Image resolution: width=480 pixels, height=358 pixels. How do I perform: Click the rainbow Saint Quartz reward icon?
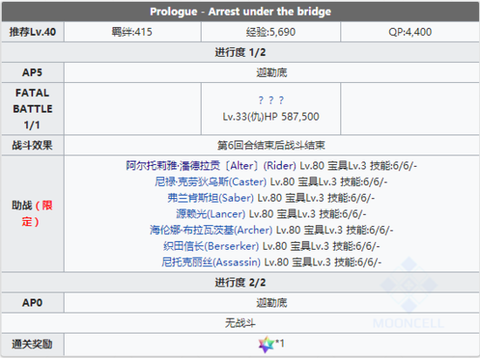click(266, 344)
